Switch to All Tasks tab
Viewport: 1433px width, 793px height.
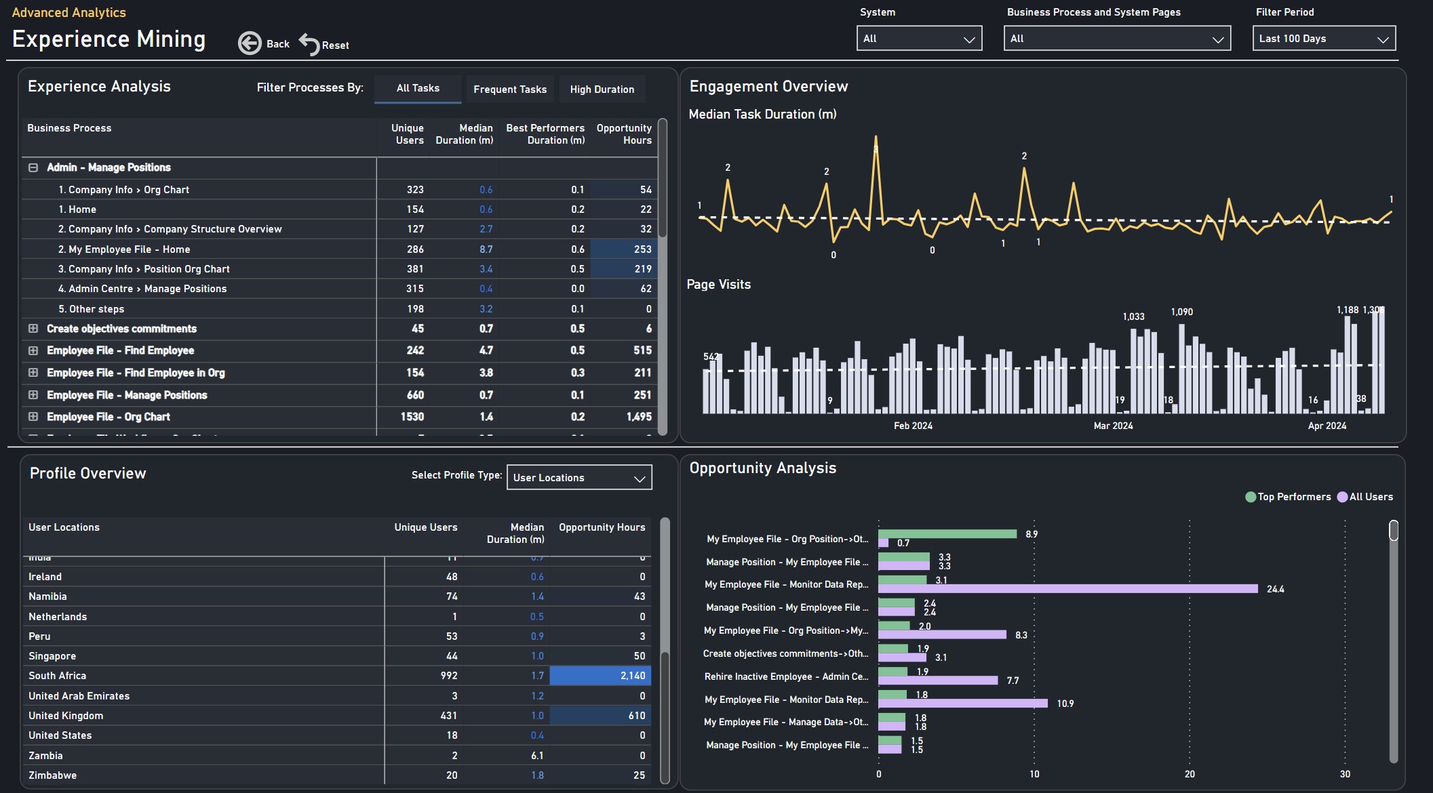tap(418, 88)
